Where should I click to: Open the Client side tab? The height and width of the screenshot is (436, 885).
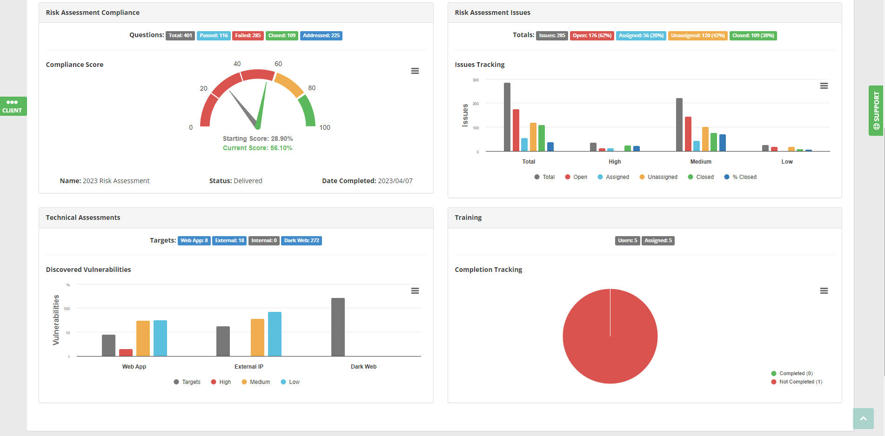tap(13, 106)
